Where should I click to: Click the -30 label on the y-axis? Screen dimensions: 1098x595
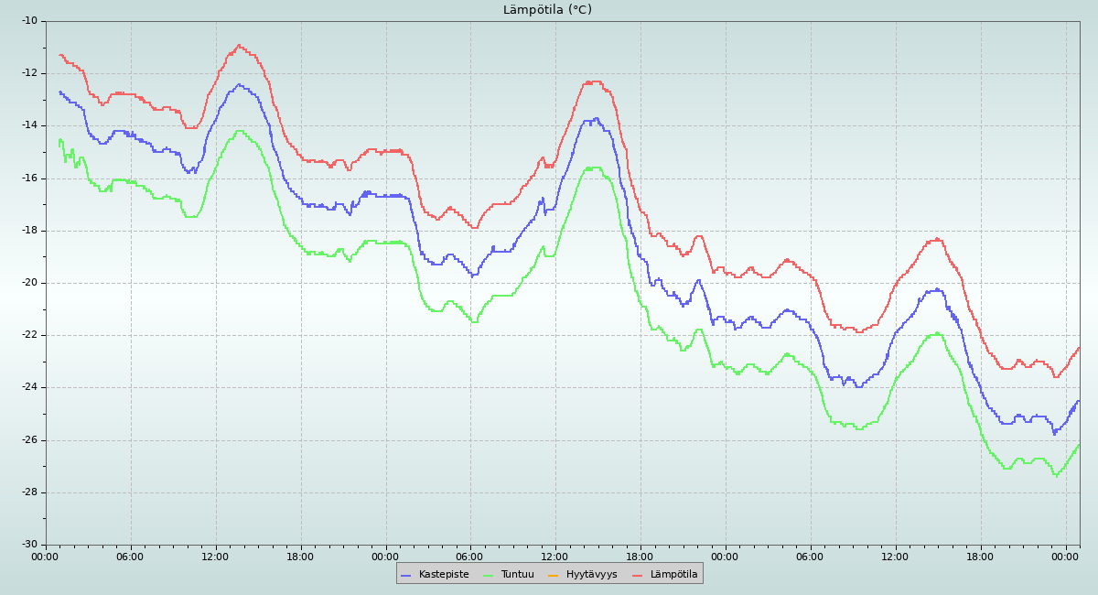click(x=29, y=546)
